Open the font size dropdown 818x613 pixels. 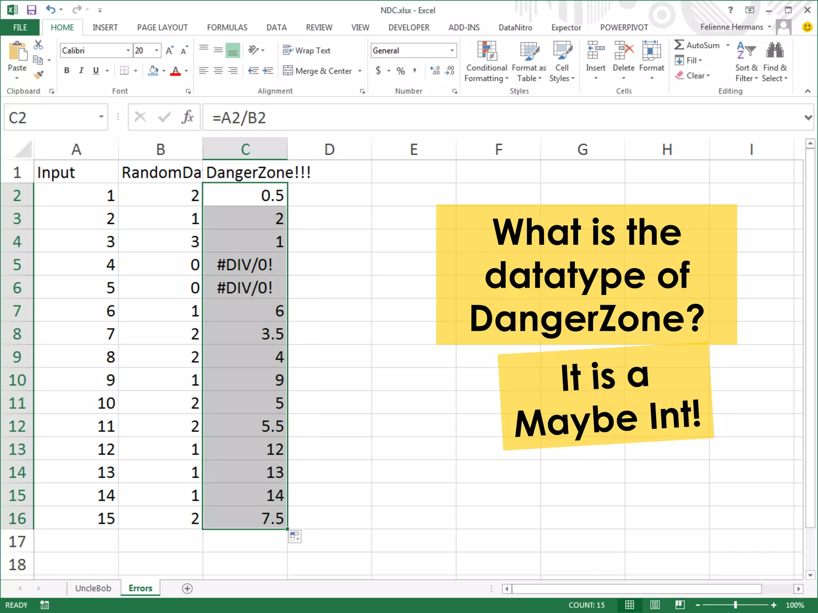click(x=157, y=50)
